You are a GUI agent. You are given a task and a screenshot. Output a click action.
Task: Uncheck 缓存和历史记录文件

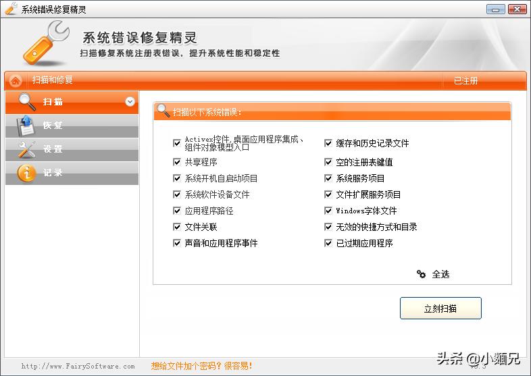click(328, 143)
